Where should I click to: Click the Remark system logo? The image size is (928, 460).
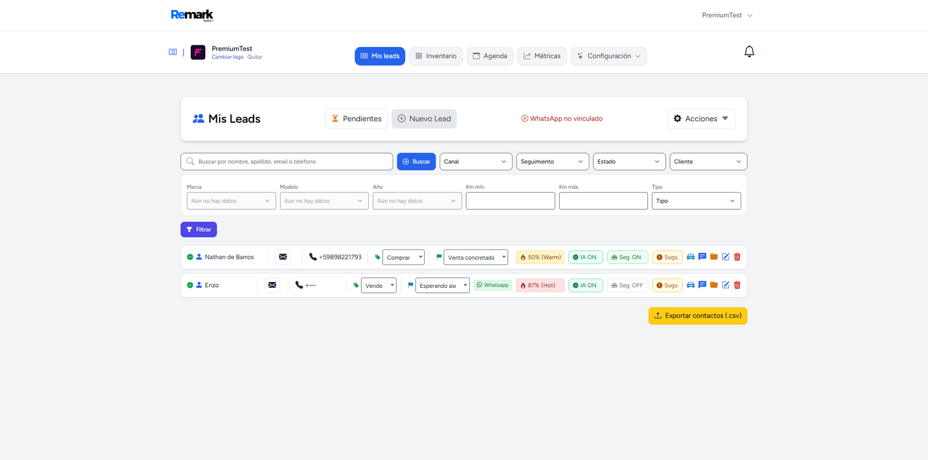[192, 15]
